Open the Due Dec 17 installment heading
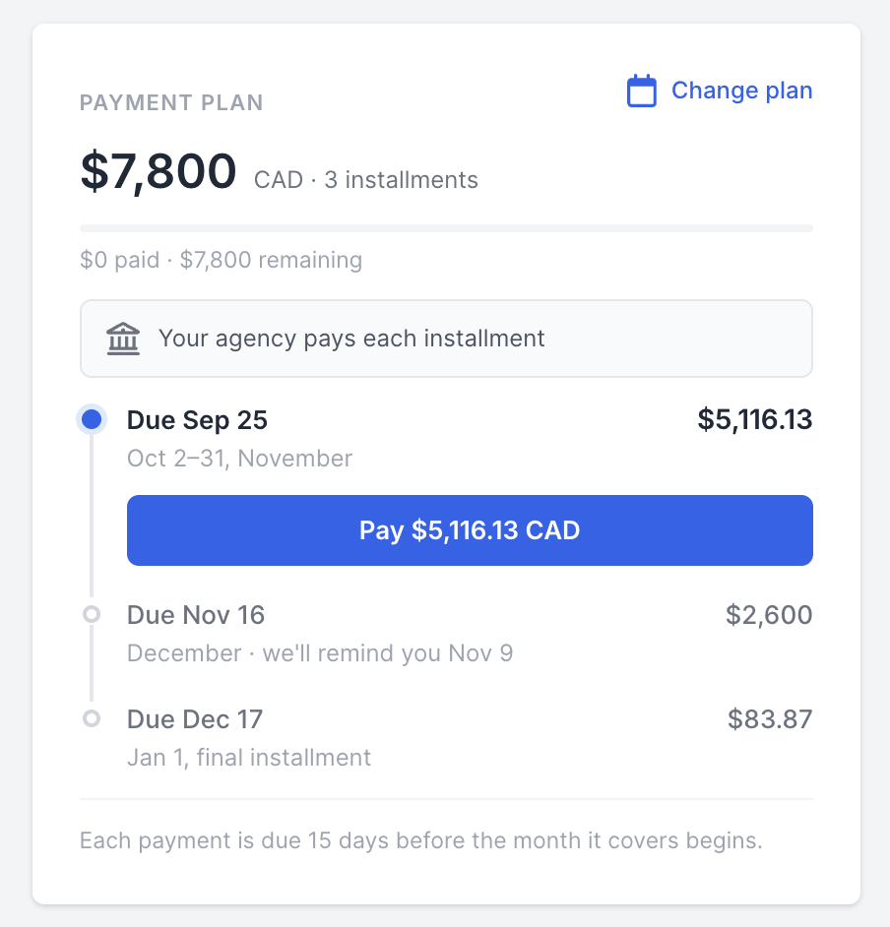 click(195, 719)
